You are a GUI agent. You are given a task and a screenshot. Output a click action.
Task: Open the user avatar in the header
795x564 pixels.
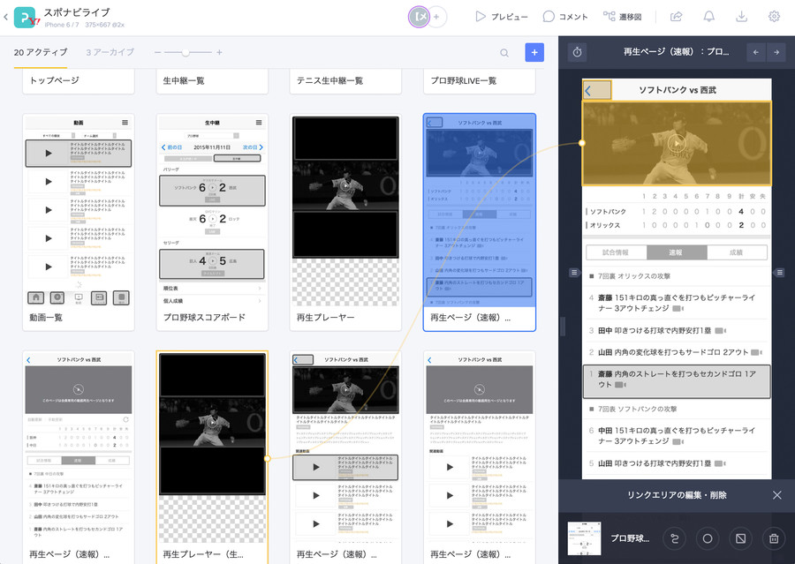[419, 17]
